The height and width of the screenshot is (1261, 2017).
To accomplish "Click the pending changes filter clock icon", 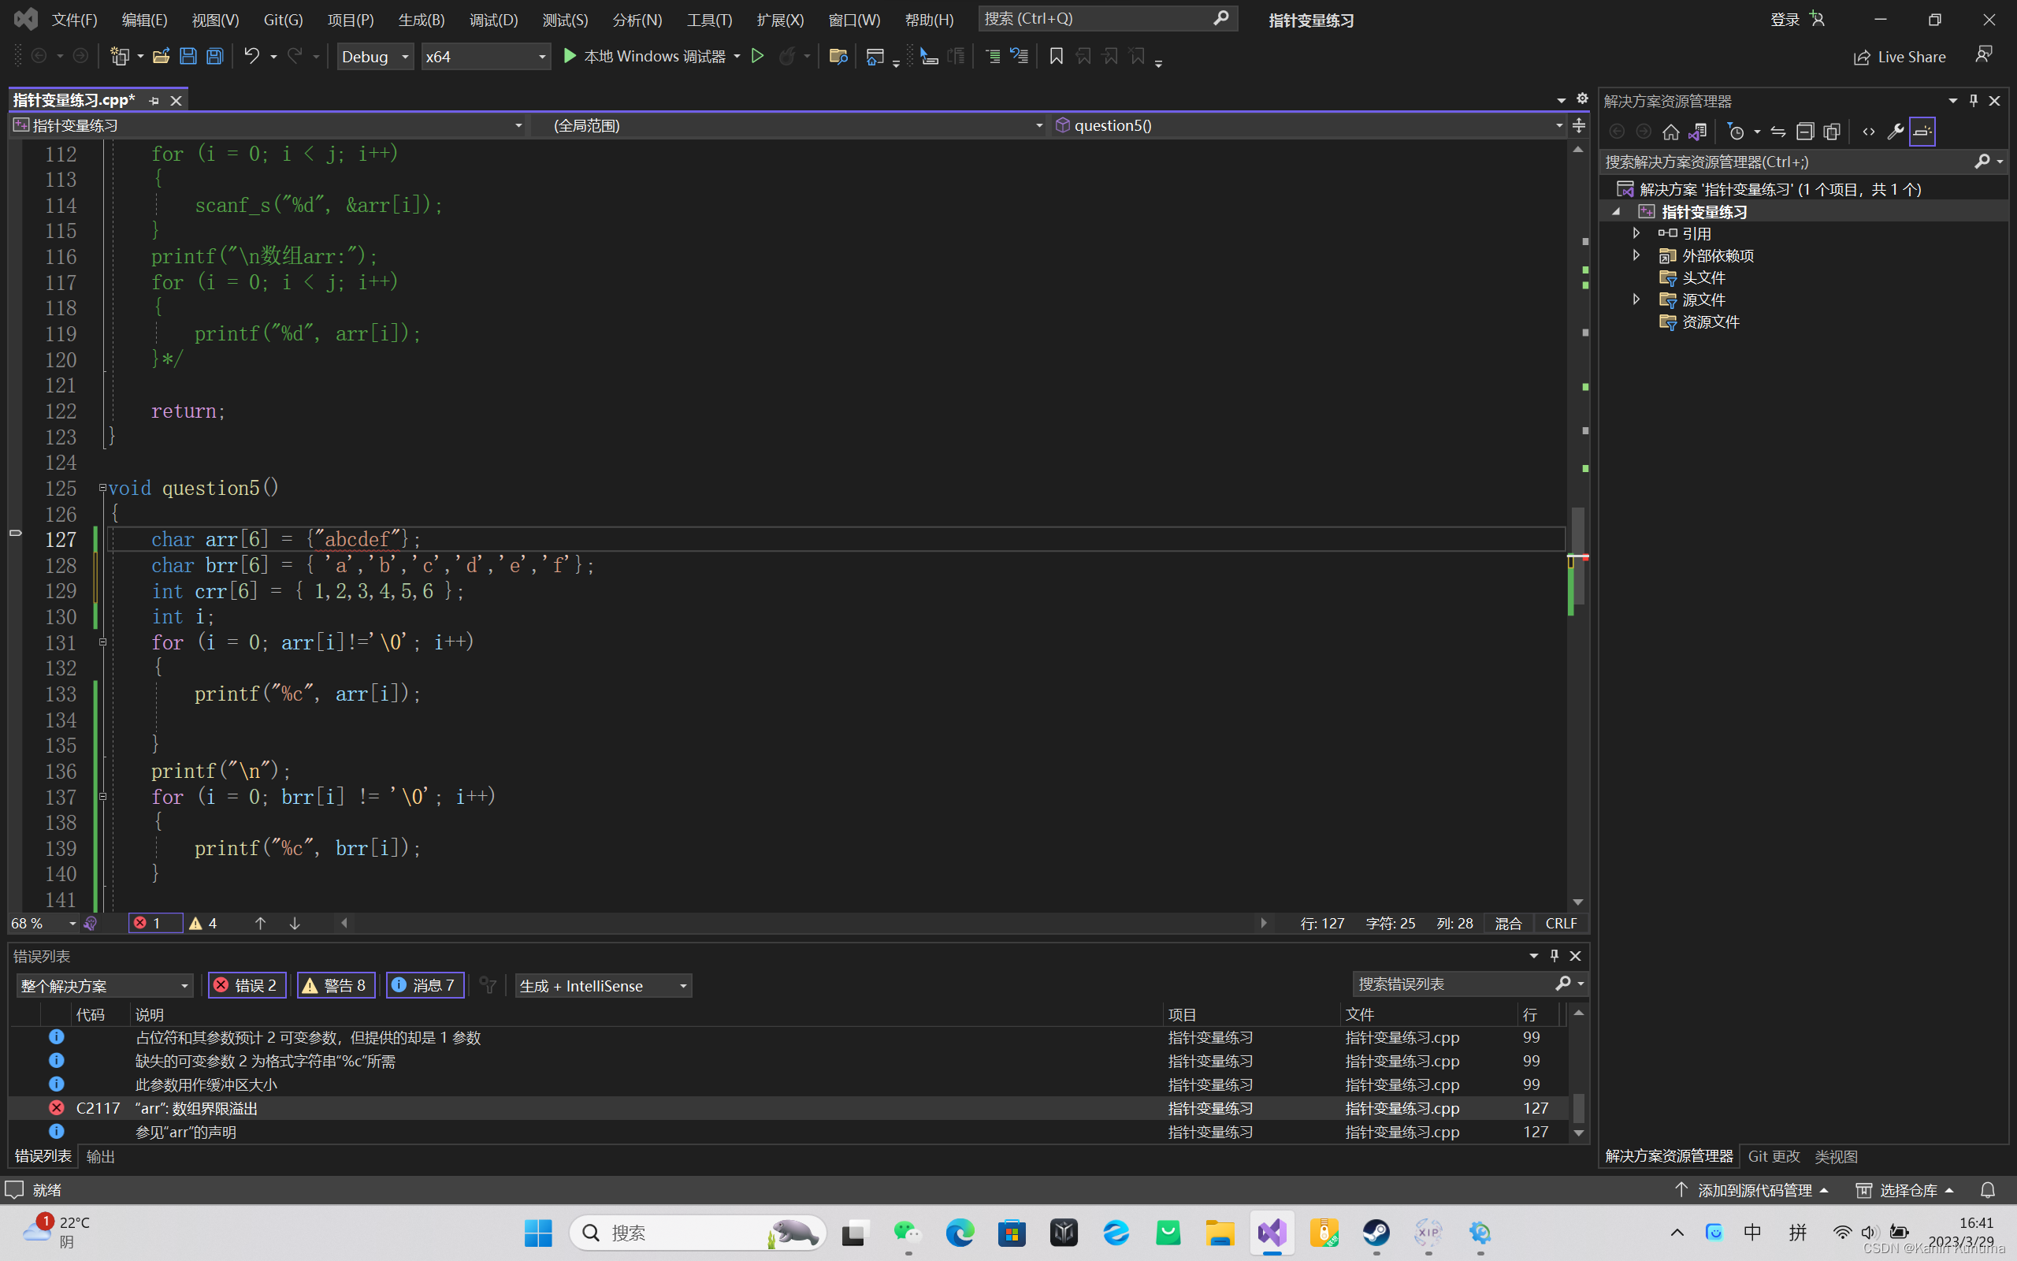I will coord(1737,131).
